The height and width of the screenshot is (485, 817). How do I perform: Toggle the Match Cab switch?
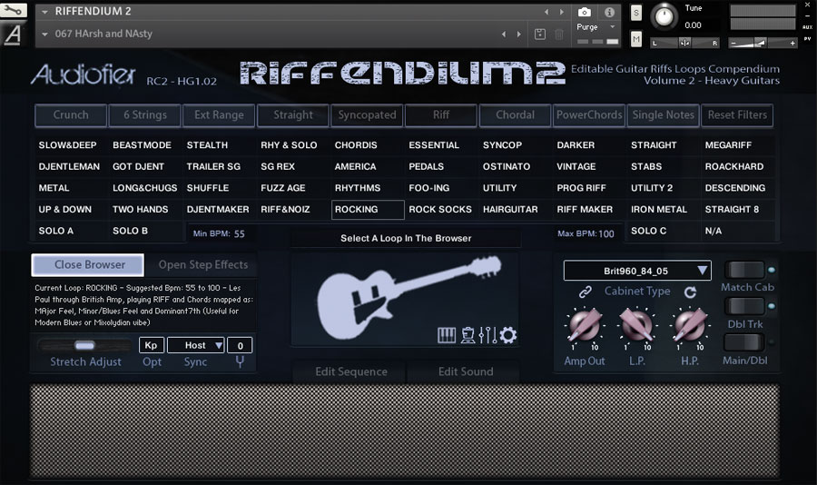(x=744, y=270)
